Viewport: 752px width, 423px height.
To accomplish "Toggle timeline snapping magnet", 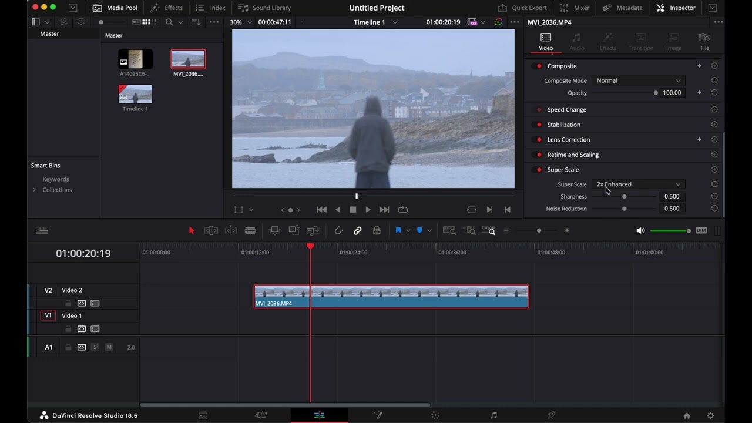I will pyautogui.click(x=338, y=231).
